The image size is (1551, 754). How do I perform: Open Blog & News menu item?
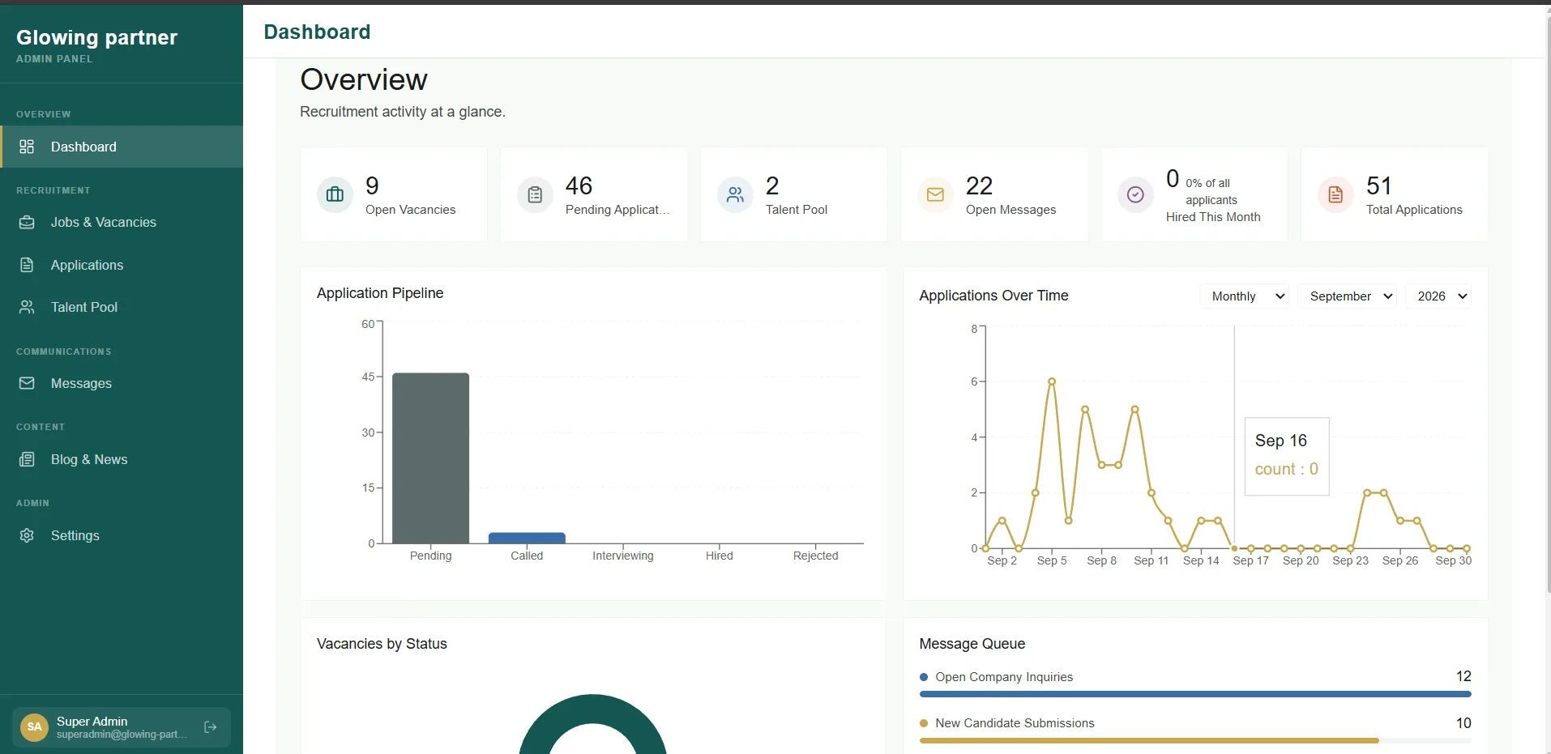tap(122, 459)
